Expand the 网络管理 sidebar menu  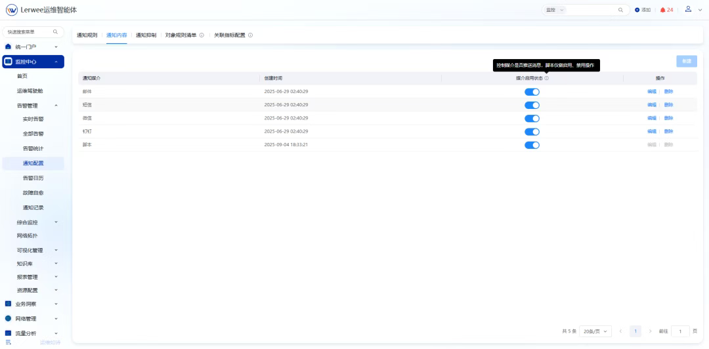[x=33, y=319]
